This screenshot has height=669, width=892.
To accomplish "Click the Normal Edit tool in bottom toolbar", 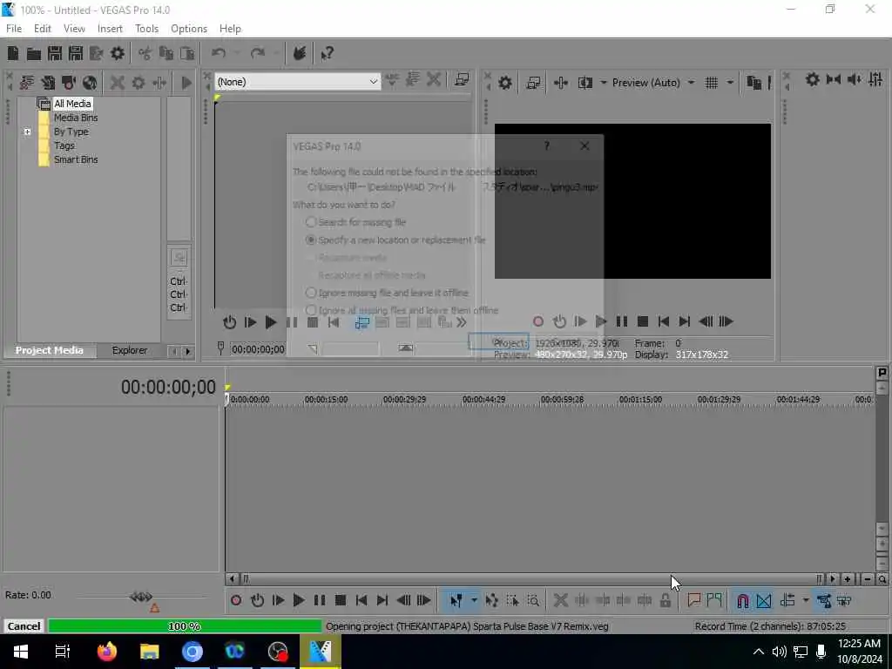I will click(456, 600).
